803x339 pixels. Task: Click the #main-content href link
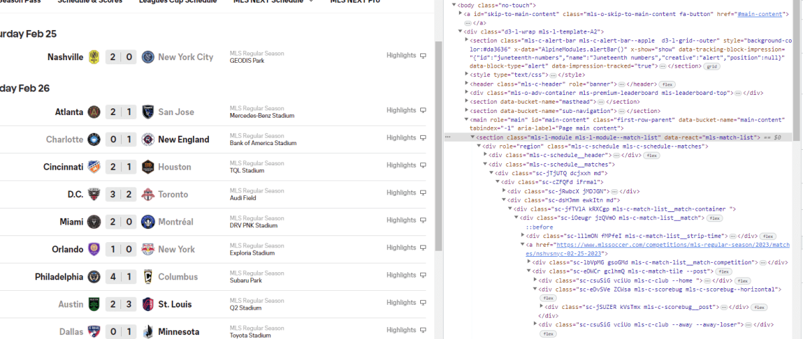758,14
